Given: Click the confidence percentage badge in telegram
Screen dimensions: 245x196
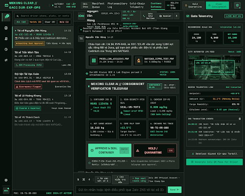Looking at the screenshot, I should 155,86.
